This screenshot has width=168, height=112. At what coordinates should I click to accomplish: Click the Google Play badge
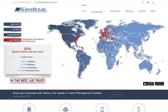pyautogui.click(x=159, y=84)
